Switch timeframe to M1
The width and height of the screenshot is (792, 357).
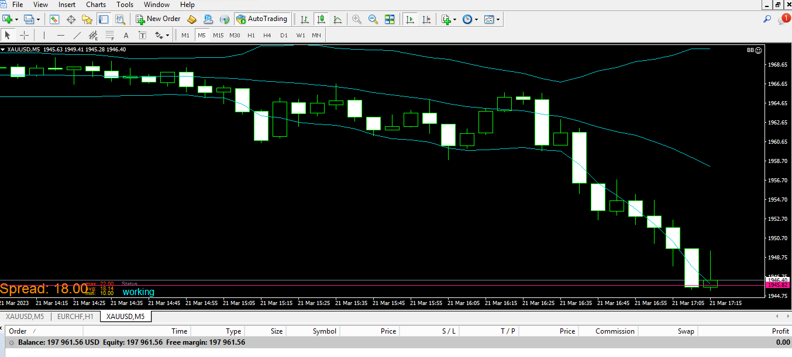185,35
